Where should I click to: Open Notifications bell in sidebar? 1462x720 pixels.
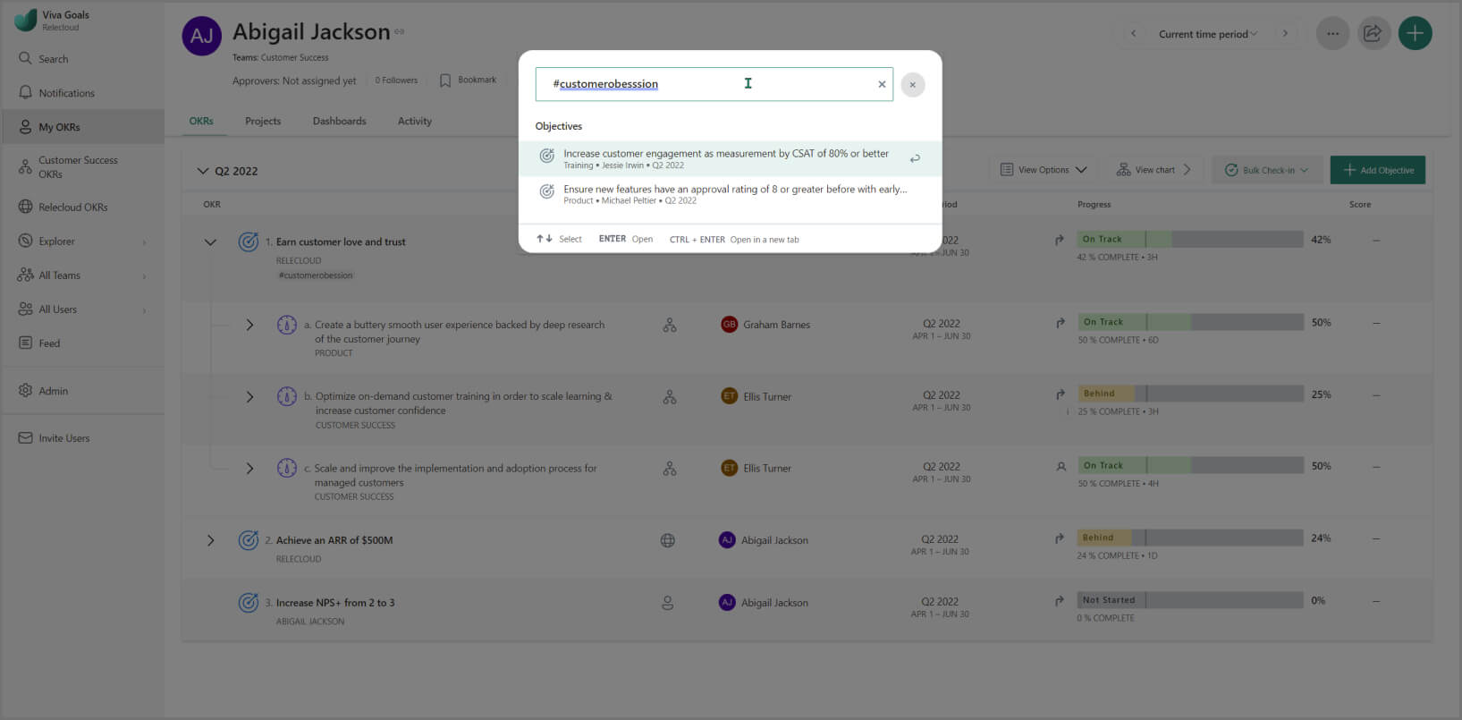pos(56,93)
